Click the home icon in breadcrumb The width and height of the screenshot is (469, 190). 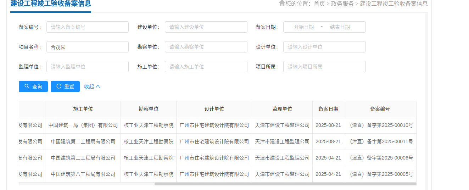pyautogui.click(x=282, y=3)
